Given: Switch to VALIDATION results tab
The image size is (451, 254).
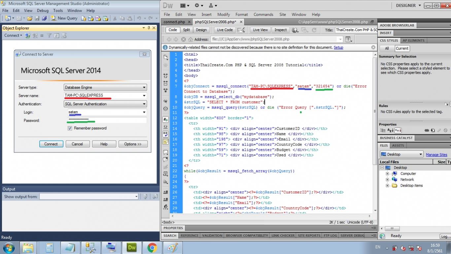Looking at the screenshot, I should click(212, 235).
